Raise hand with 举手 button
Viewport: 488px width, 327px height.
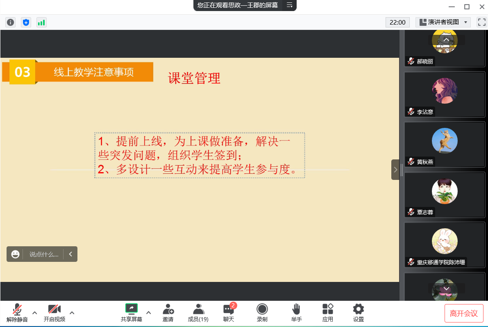point(297,313)
